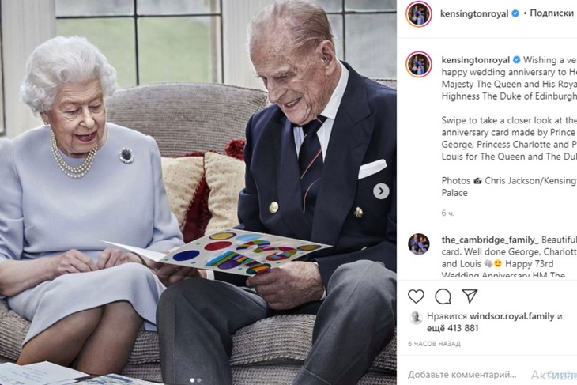Open the small liker avatar next to Нравится
This screenshot has height=385, width=577.
[416, 317]
